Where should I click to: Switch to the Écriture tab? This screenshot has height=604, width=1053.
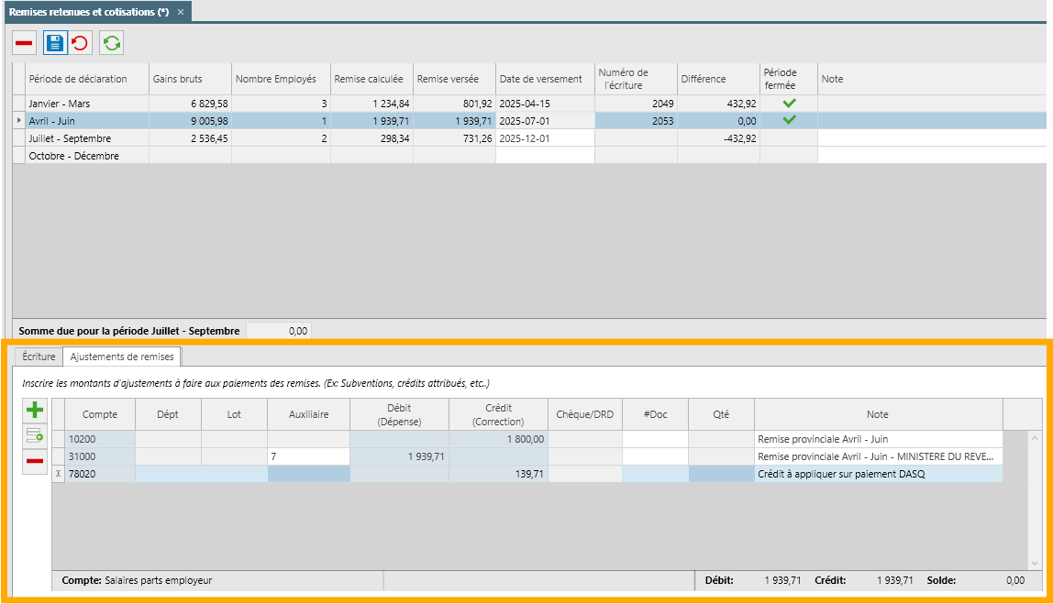pyautogui.click(x=39, y=357)
